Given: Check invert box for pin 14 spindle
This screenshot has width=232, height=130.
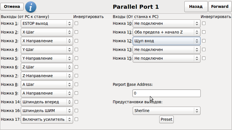Looking at the screenshot, I should click(76, 102).
